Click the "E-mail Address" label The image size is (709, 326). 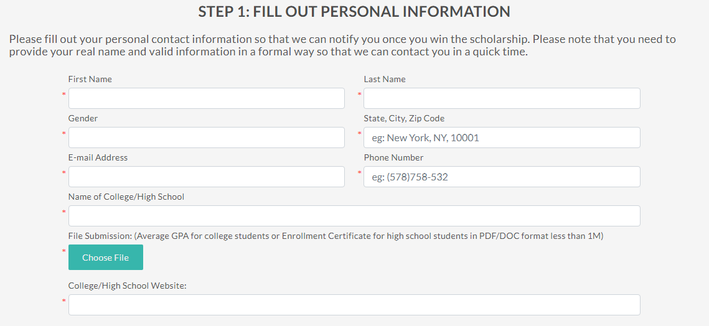pyautogui.click(x=98, y=157)
